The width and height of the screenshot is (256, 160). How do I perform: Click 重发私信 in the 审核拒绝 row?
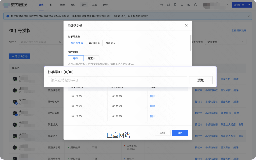(x=226, y=147)
